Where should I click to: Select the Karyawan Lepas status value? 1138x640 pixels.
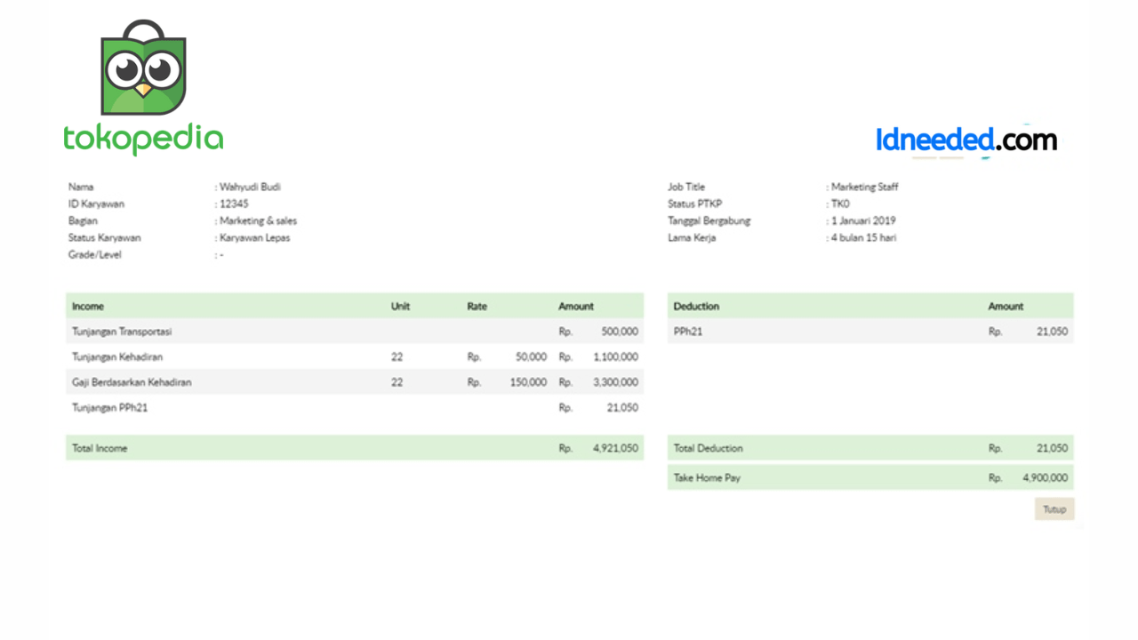[254, 237]
